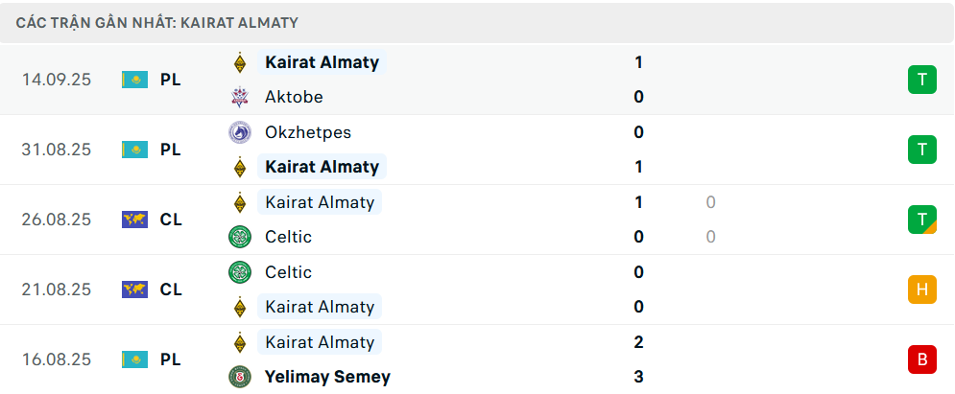
Task: Click Celtic crest in 21.08.25 match
Action: (239, 272)
